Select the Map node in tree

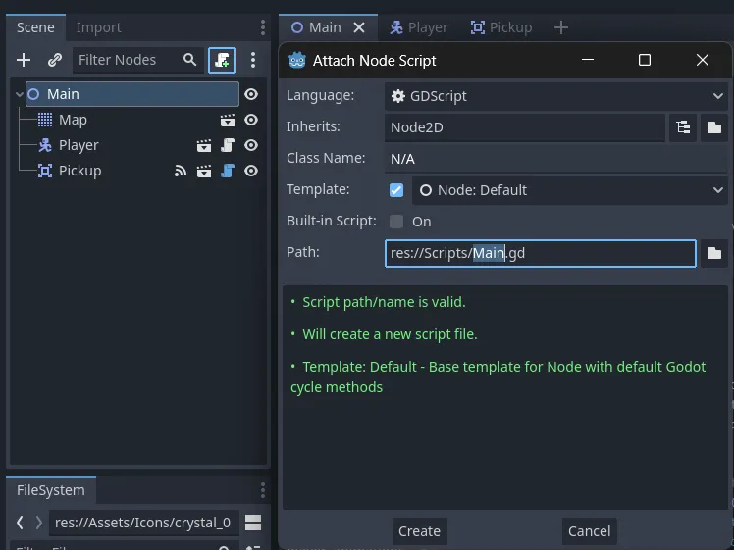click(x=73, y=121)
